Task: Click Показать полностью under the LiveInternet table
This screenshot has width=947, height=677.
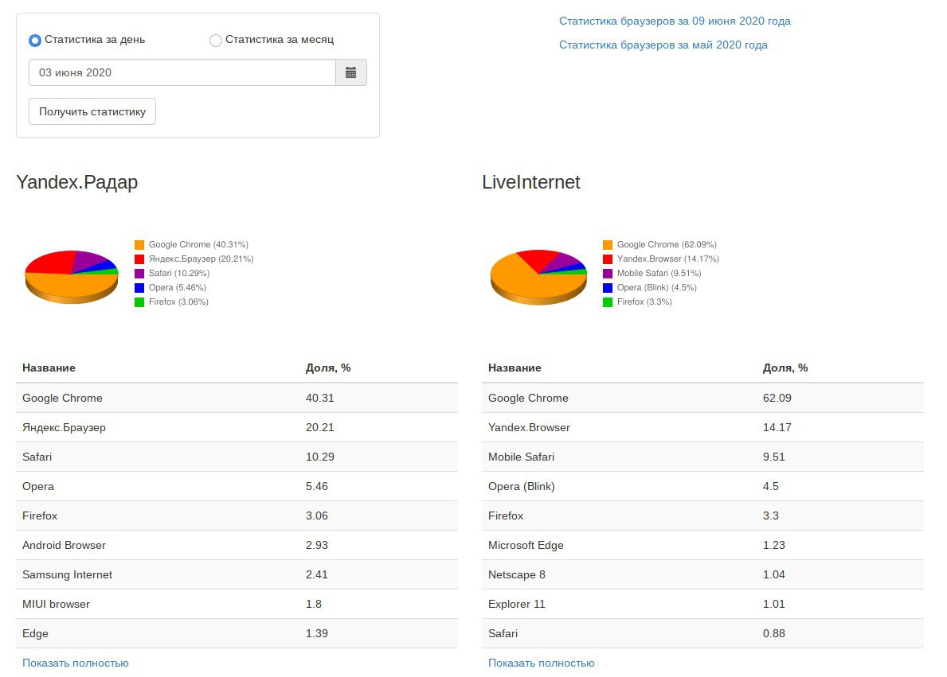Action: (541, 663)
